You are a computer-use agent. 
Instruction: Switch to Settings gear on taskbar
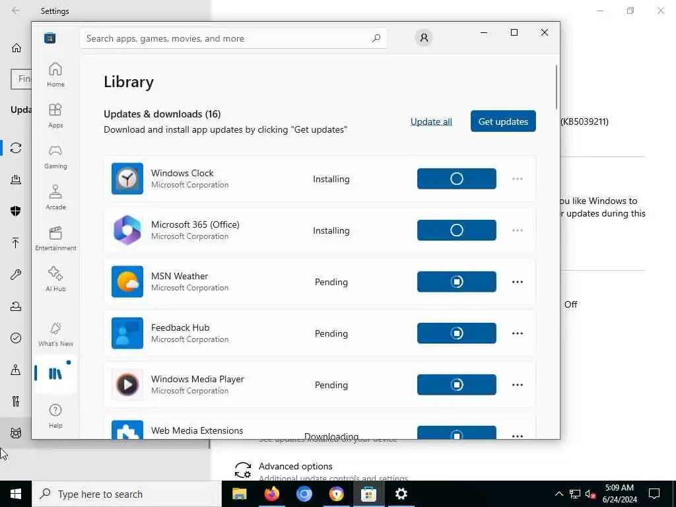(401, 494)
